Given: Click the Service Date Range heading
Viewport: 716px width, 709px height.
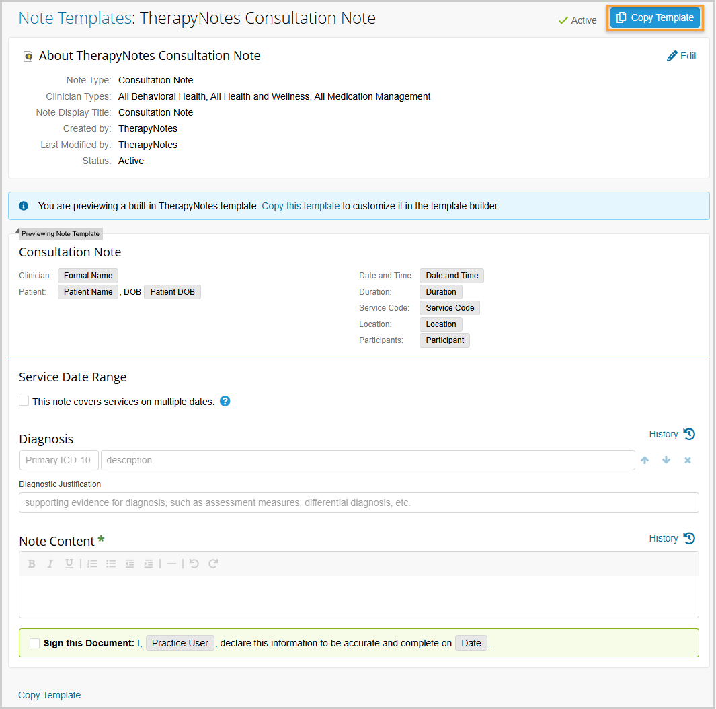Looking at the screenshot, I should (x=73, y=377).
